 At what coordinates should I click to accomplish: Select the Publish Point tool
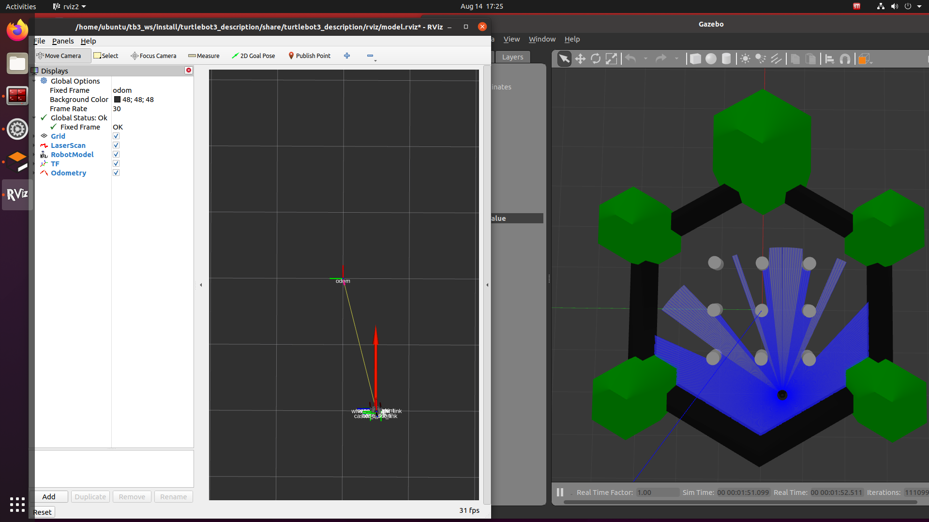(x=310, y=56)
